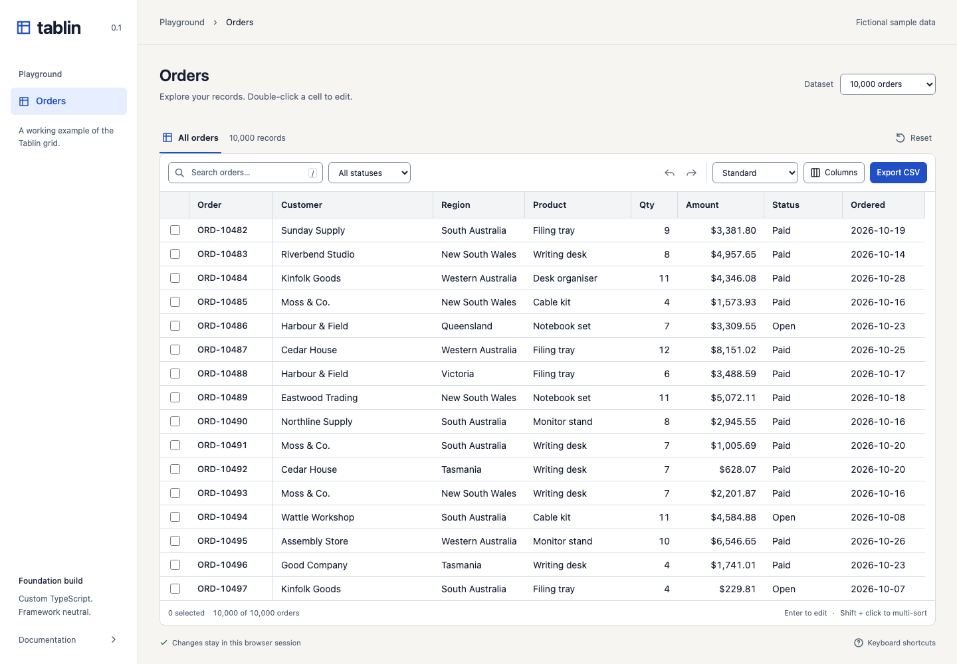
Task: Sort by the Status column header
Action: click(803, 205)
